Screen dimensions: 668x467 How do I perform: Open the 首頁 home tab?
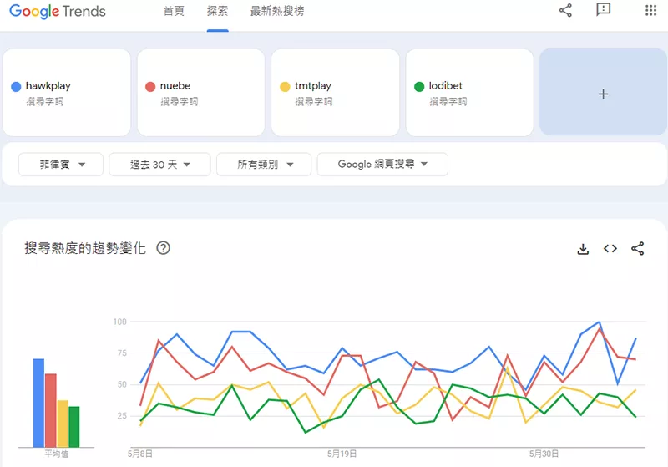click(174, 11)
